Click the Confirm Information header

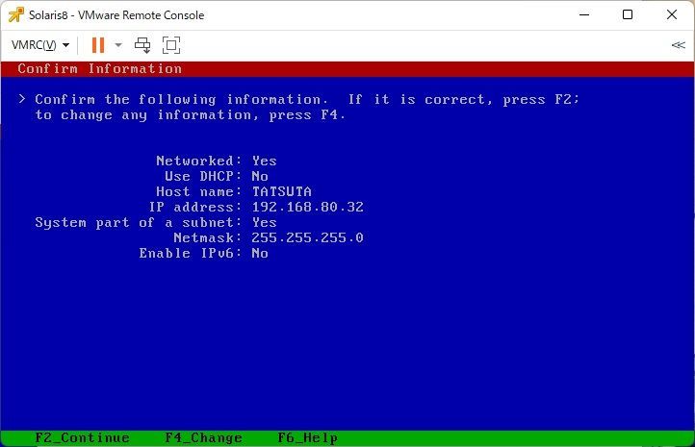(x=100, y=68)
